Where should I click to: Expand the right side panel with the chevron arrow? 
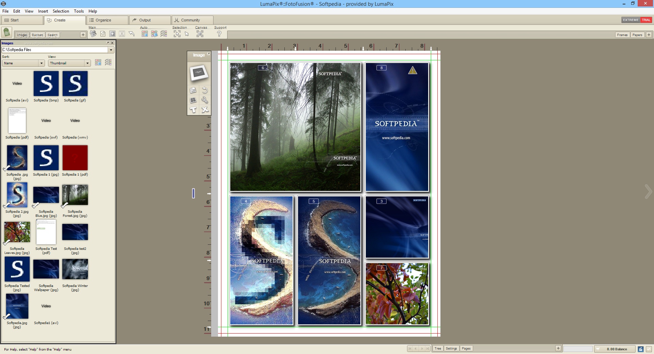click(x=648, y=192)
